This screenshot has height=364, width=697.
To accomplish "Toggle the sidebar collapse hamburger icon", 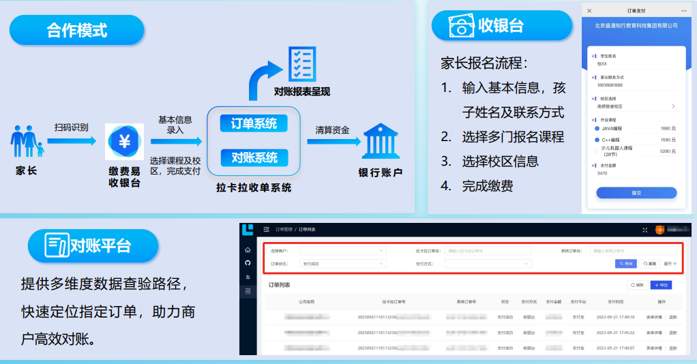I will point(266,230).
